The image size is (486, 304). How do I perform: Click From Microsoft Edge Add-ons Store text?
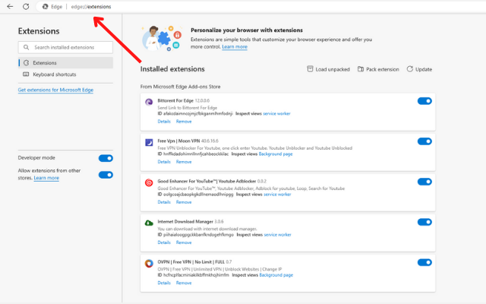(180, 87)
